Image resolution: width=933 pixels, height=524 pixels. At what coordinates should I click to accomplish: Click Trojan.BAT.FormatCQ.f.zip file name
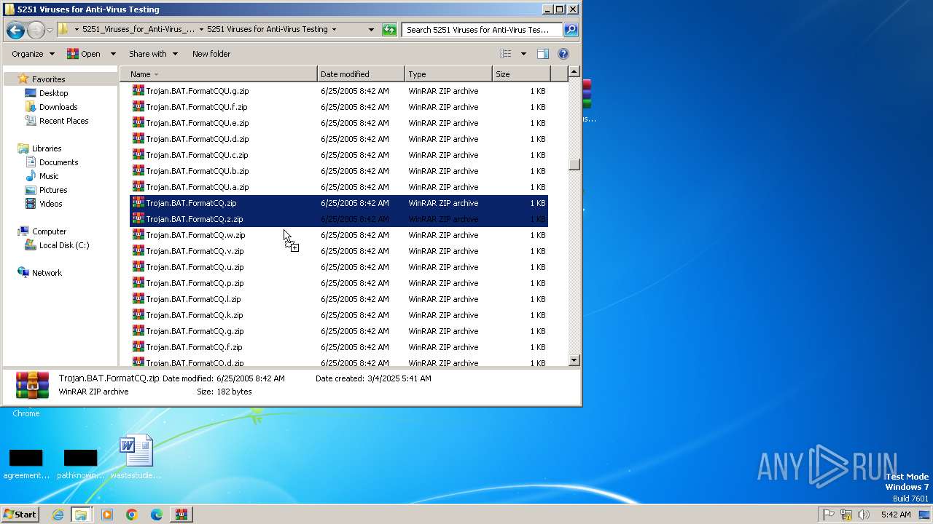coord(194,347)
